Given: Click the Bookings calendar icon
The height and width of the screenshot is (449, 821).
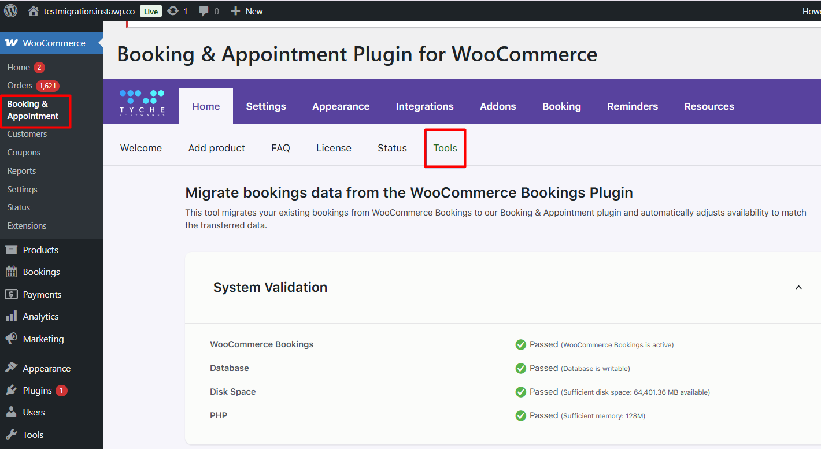Looking at the screenshot, I should coord(11,272).
